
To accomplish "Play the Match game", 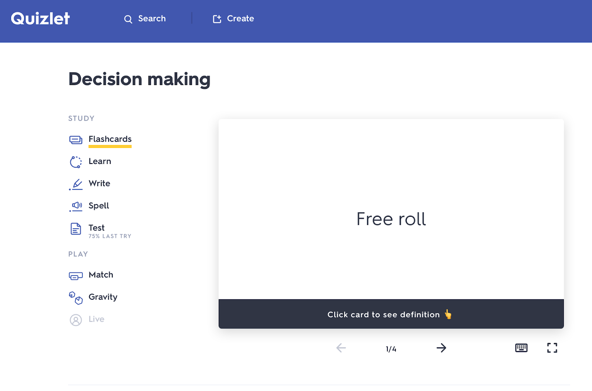I will [101, 275].
